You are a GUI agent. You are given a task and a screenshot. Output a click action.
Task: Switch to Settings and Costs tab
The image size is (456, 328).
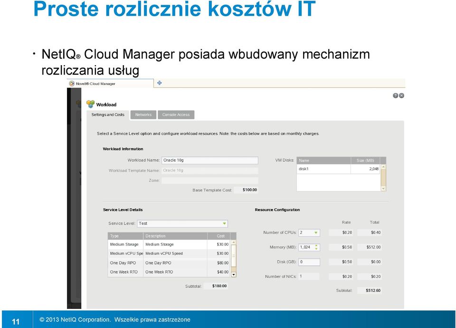click(x=108, y=115)
